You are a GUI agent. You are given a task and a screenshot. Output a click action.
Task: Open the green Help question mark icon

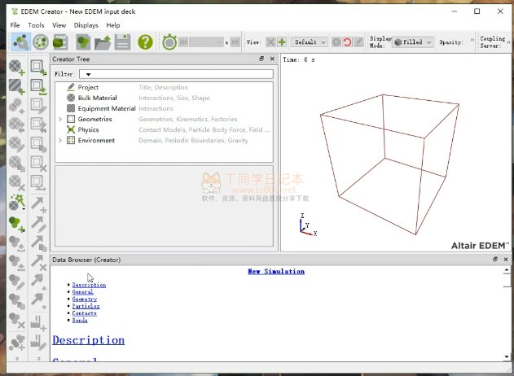coord(144,42)
